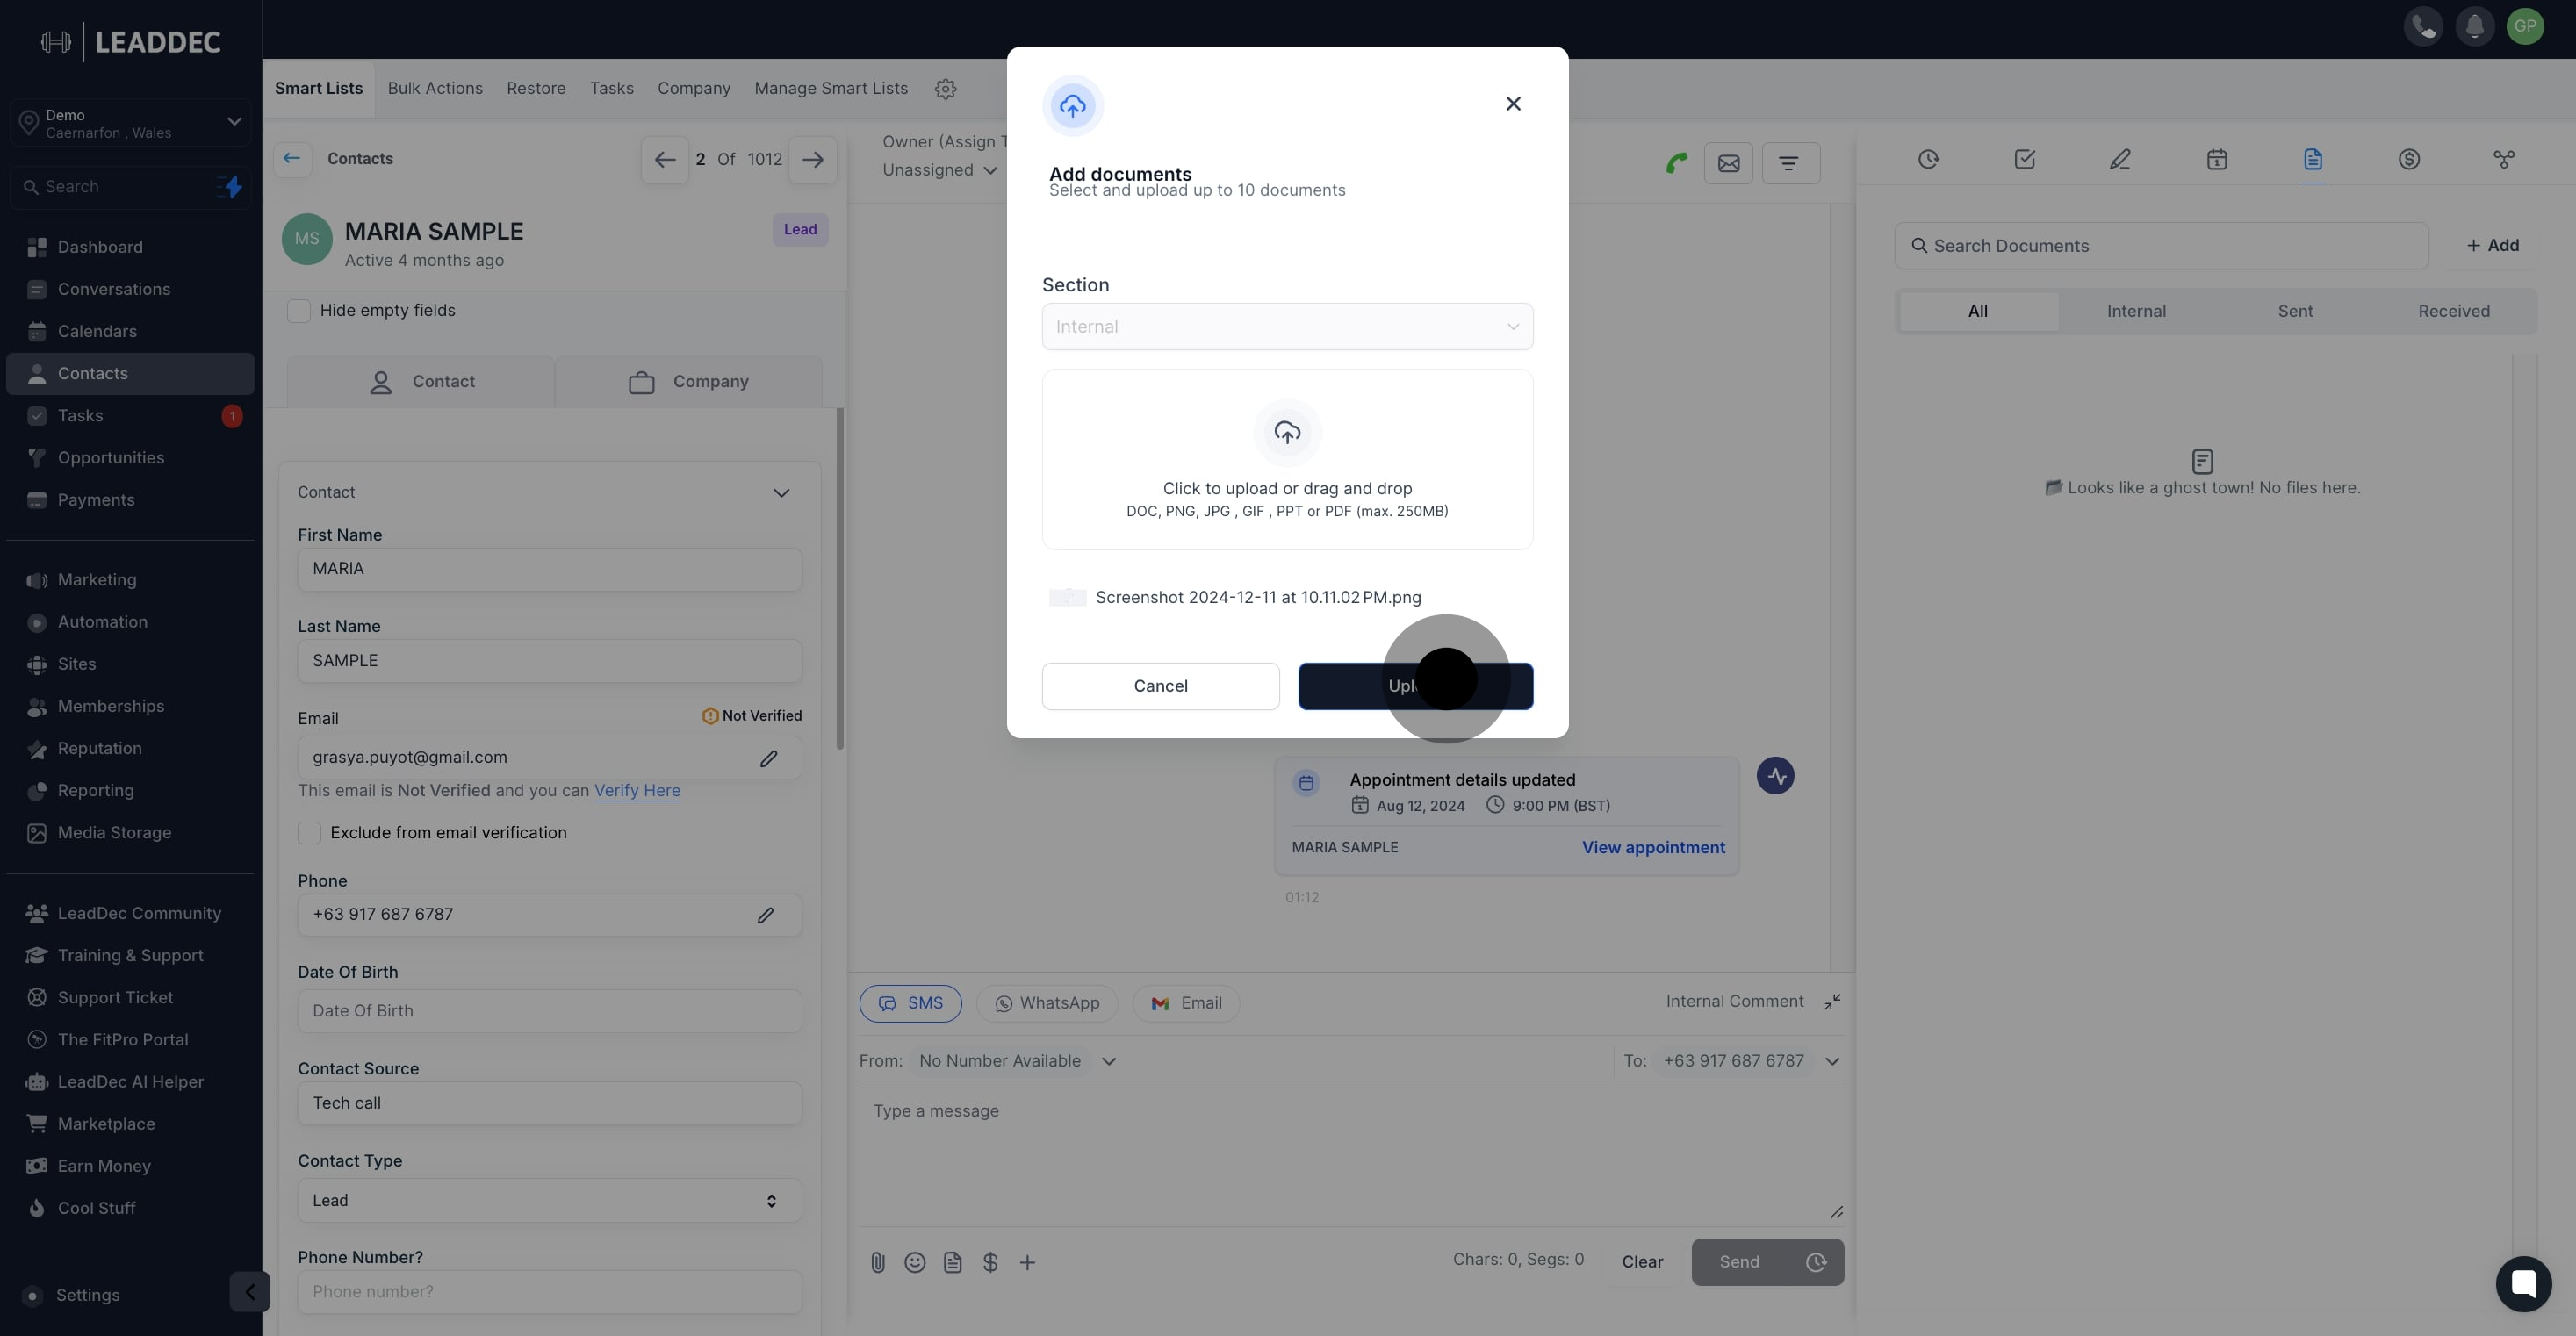Toggle Hide empty fields checkbox
This screenshot has height=1336, width=2576.
[298, 311]
